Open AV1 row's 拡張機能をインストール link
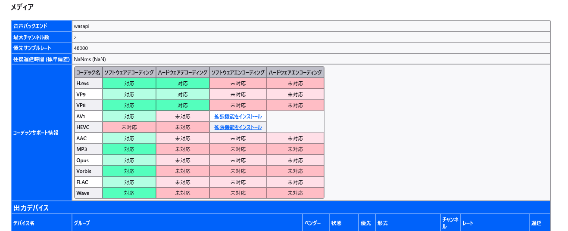The height and width of the screenshot is (231, 568). 238,116
